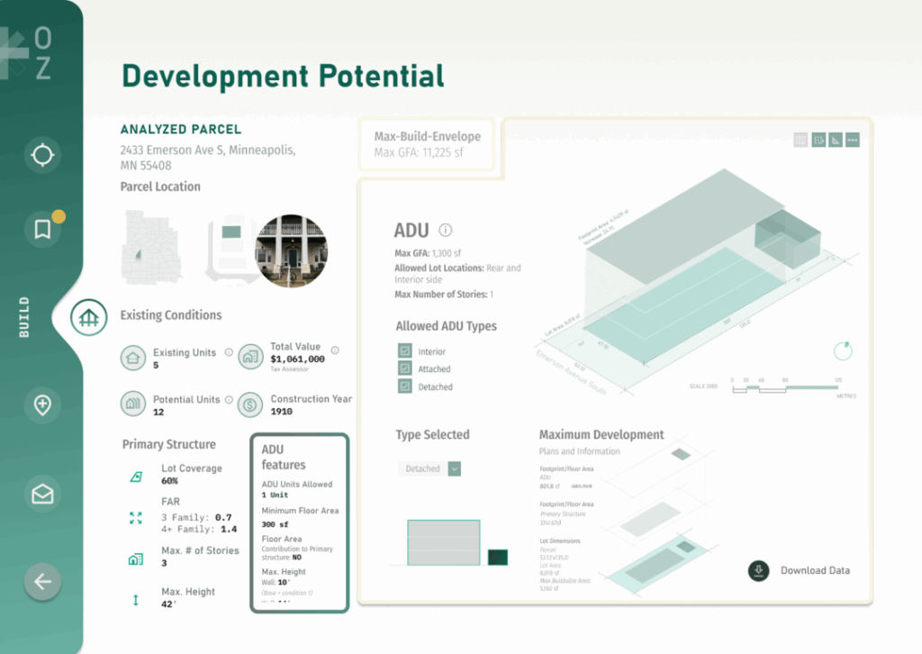
Task: Toggle the Attached ADU type checkbox
Action: point(404,368)
